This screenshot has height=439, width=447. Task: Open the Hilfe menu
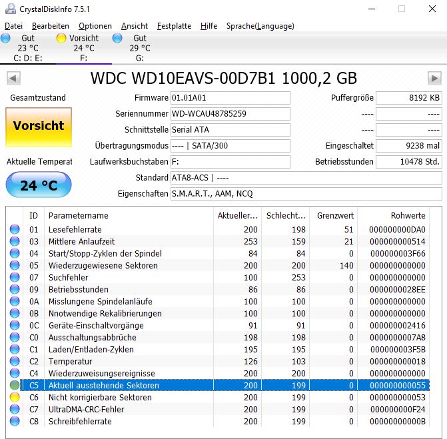coord(209,26)
